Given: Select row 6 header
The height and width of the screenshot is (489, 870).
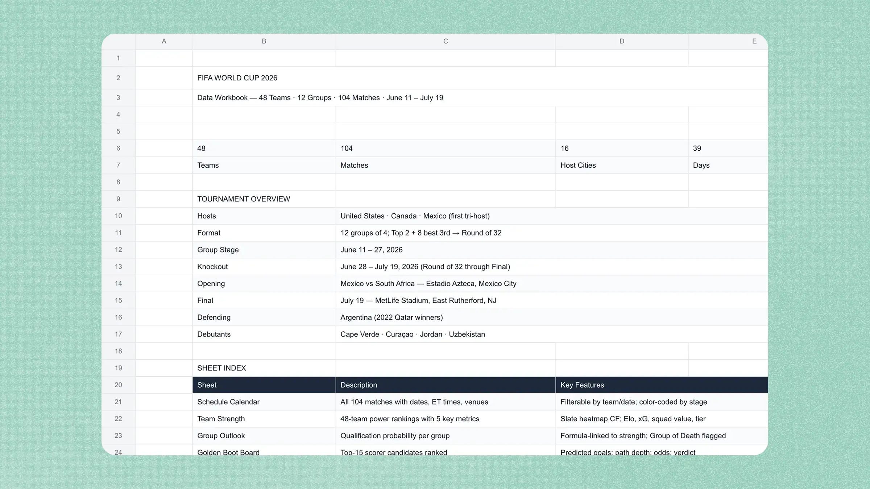Looking at the screenshot, I should click(119, 148).
